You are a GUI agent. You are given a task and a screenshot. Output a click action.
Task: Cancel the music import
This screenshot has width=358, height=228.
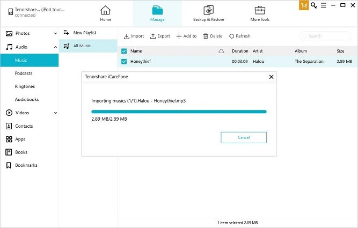tap(243, 137)
